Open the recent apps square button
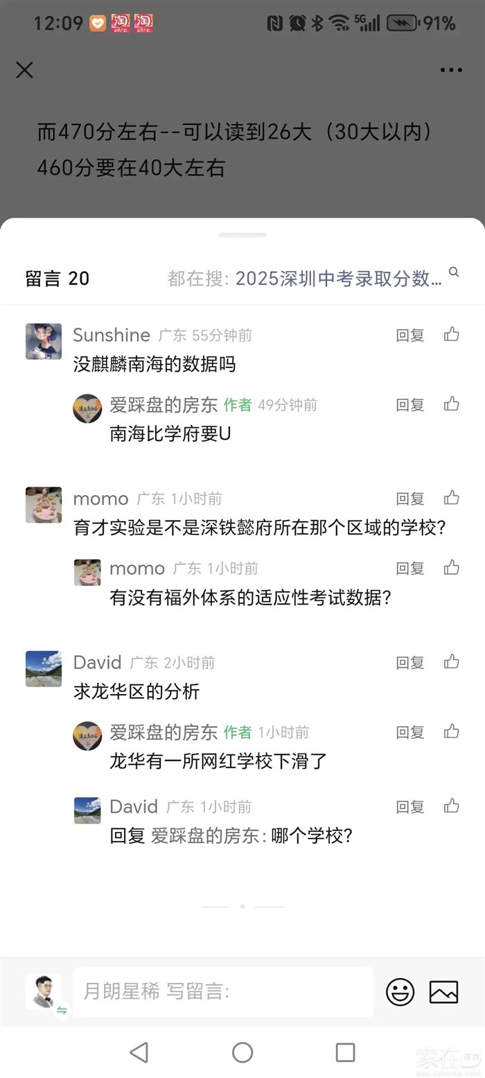 345,1052
